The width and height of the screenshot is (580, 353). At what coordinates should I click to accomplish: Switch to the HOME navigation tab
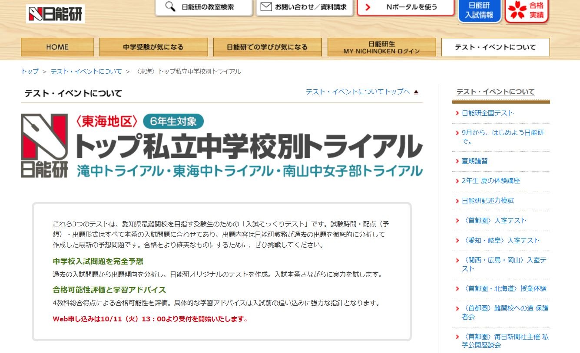(57, 47)
